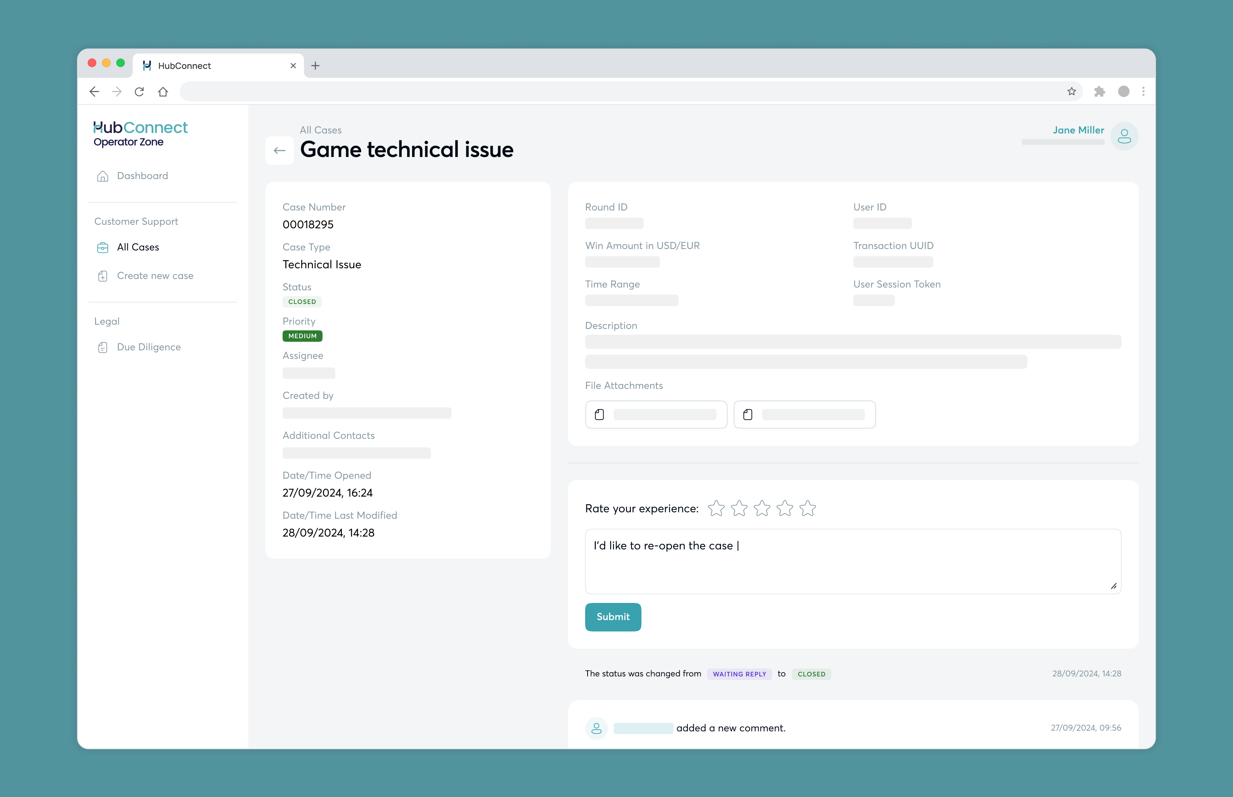Click case number 00018295

tap(308, 225)
